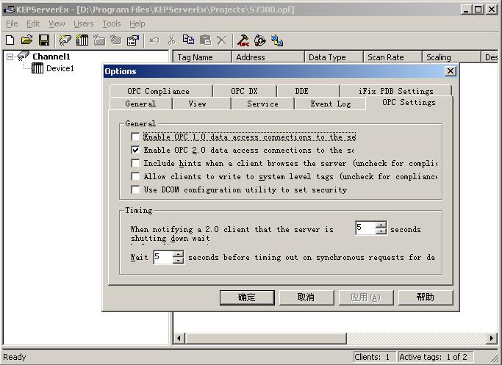This screenshot has height=365, width=502.
Task: Click the toolbar icon right of OPC client
Action: click(x=260, y=40)
